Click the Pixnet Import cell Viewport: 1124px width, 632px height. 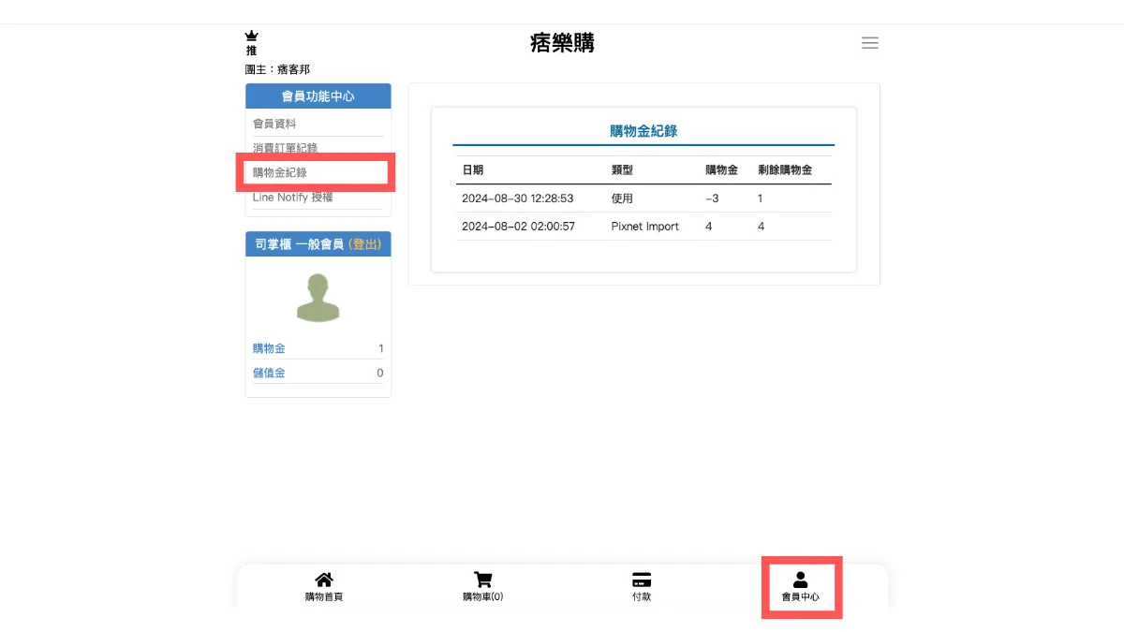coord(644,227)
